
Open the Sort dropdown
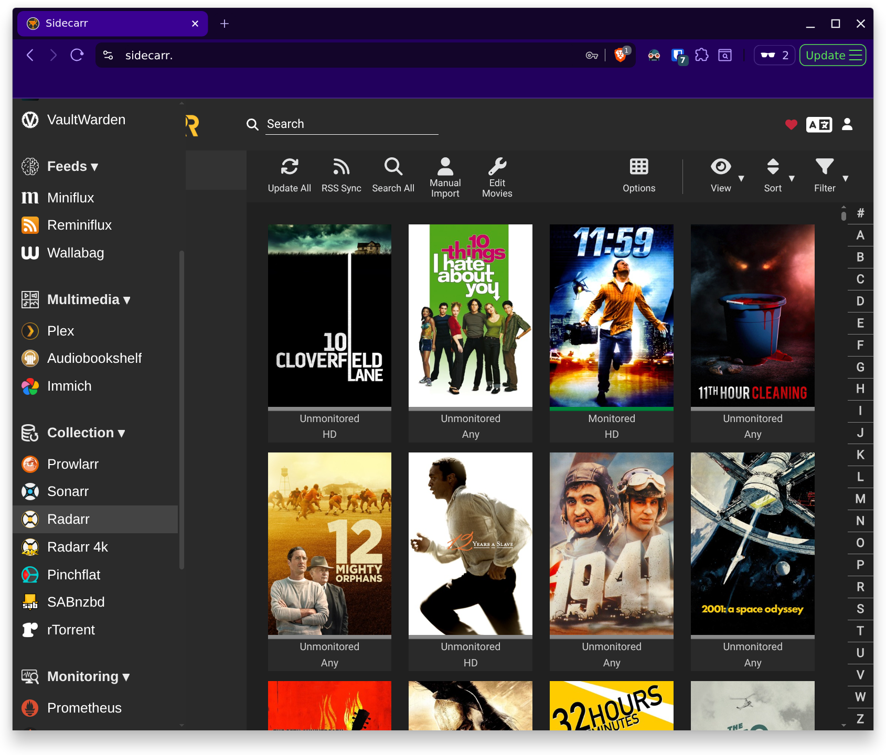tap(778, 176)
